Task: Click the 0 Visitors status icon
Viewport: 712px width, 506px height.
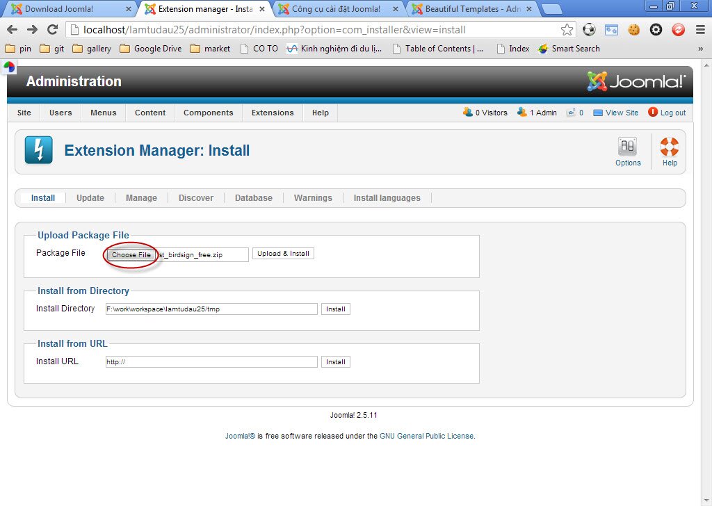Action: 469,112
